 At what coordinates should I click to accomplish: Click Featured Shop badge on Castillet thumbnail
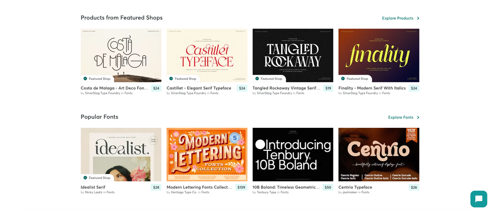coord(183,79)
